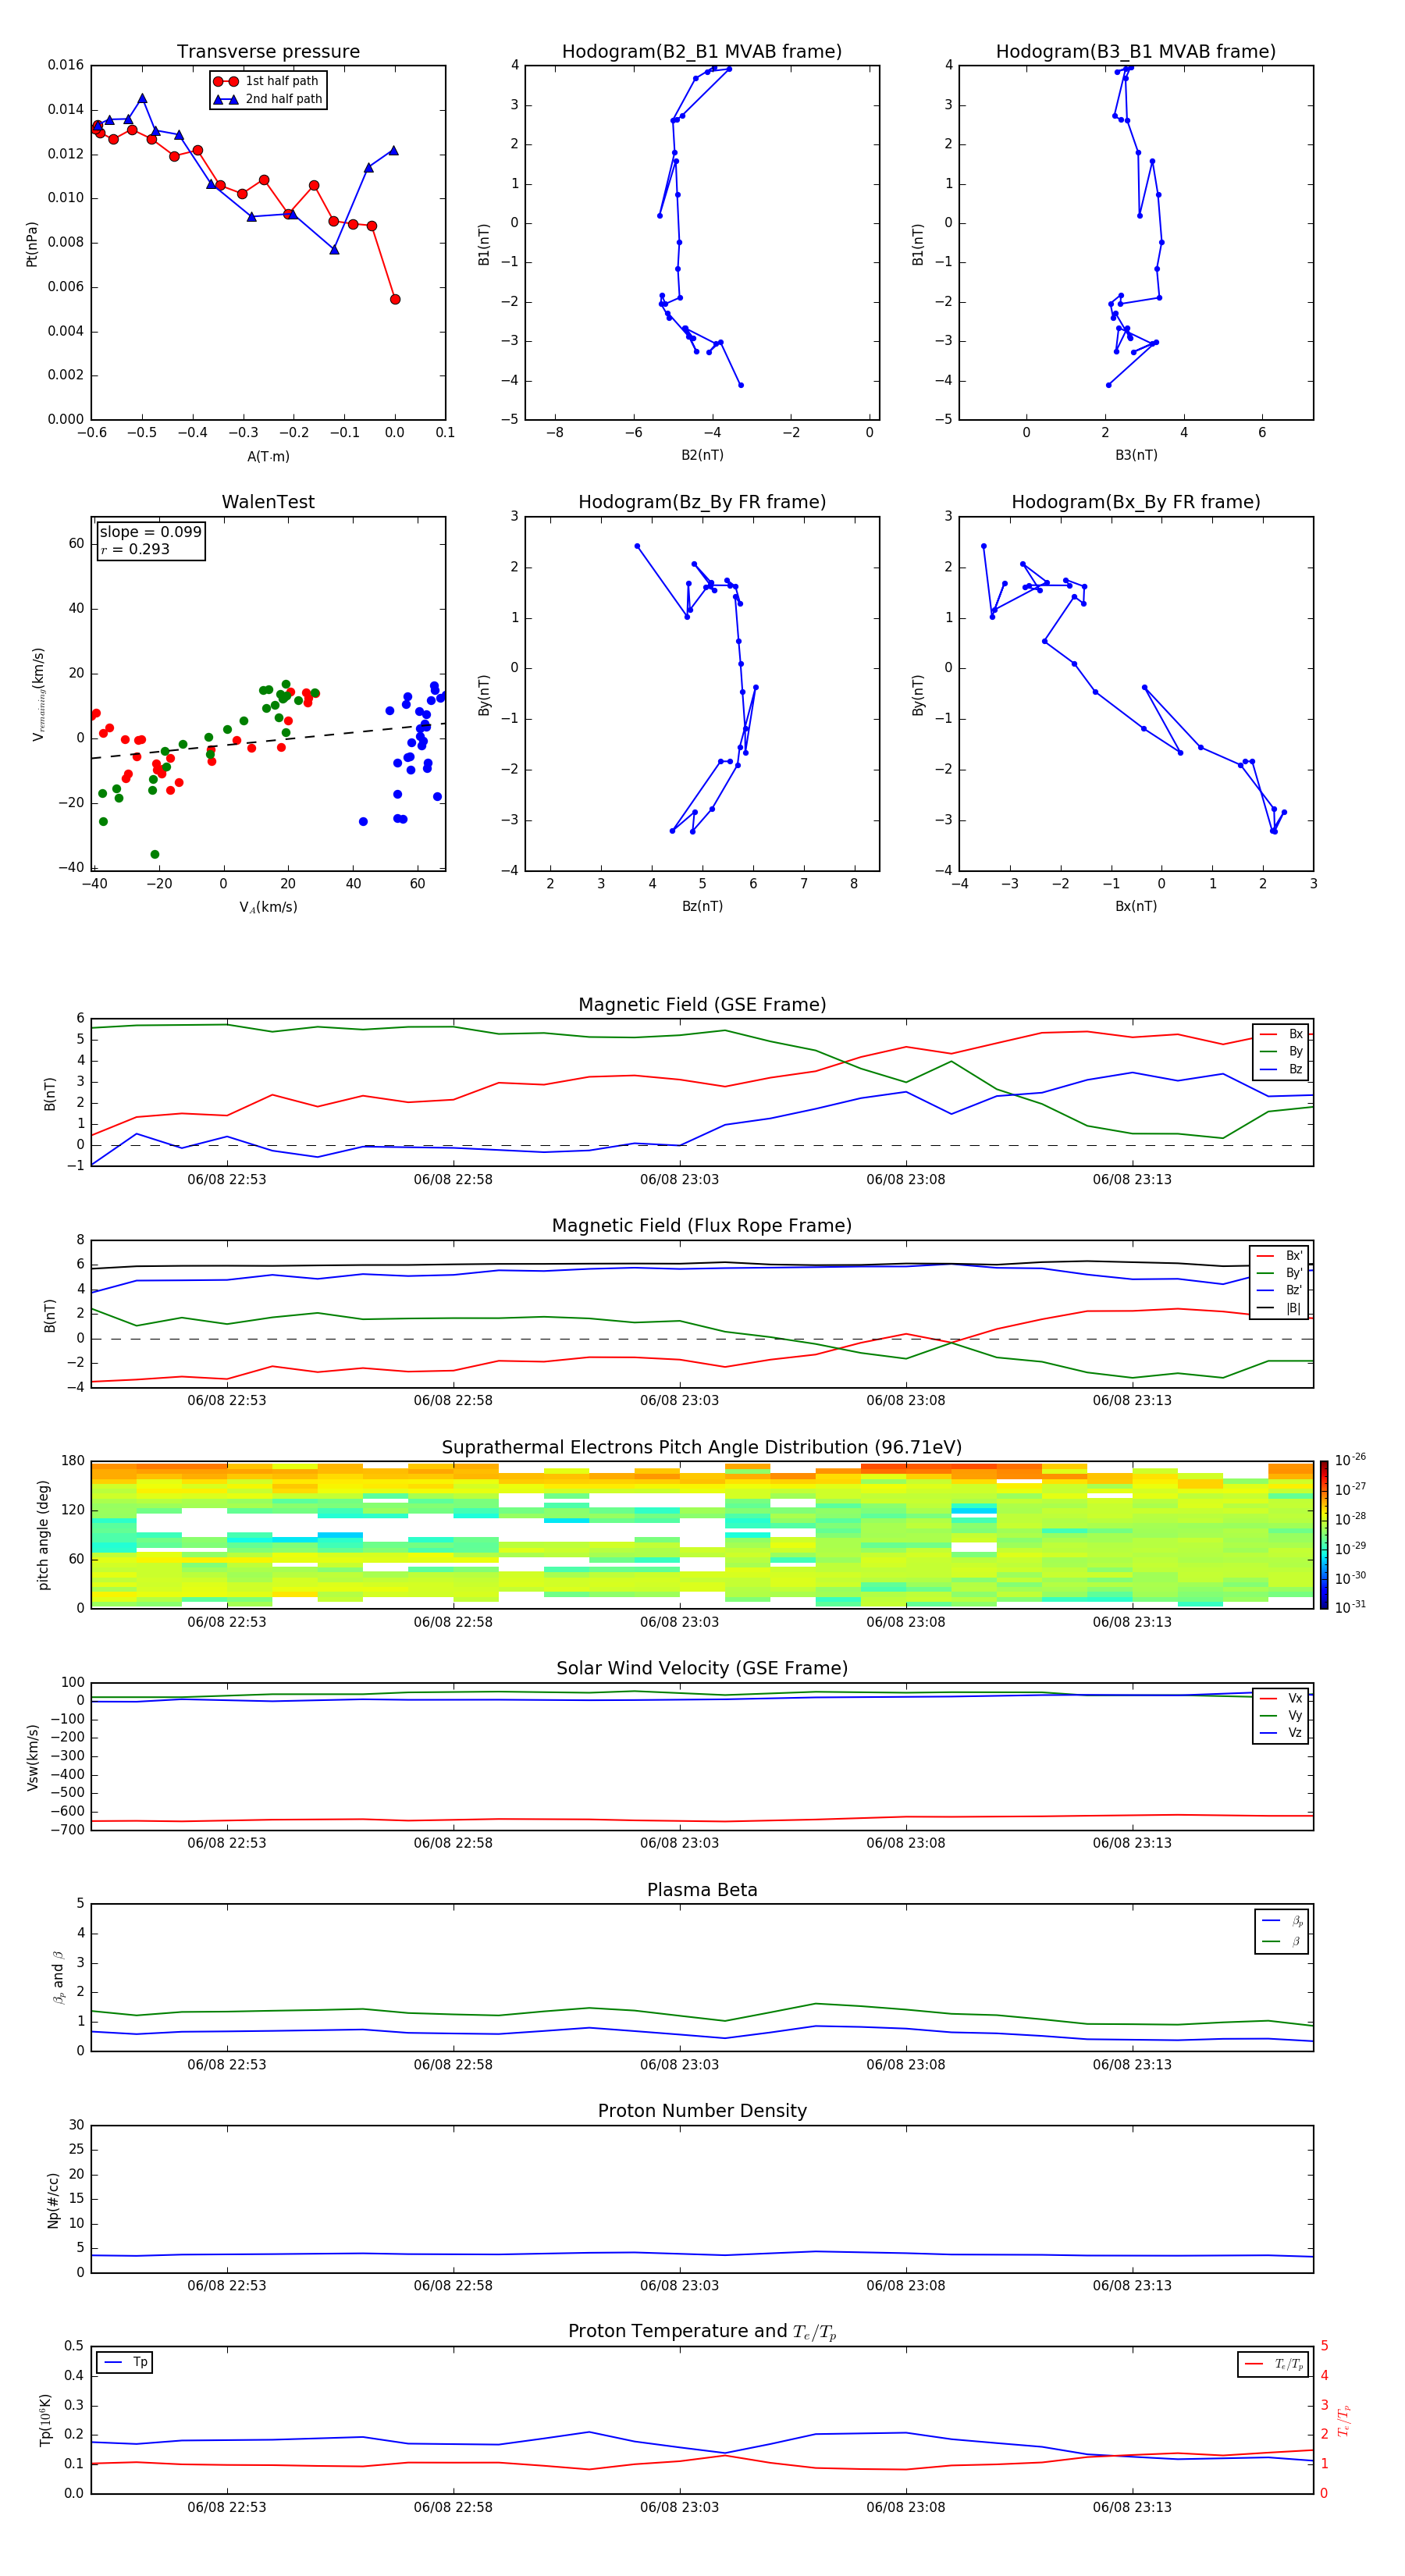Image resolution: width=1405 pixels, height=2576 pixels.
Task: Click 'Pt(nPa)' y-axis label
Action: (32, 243)
